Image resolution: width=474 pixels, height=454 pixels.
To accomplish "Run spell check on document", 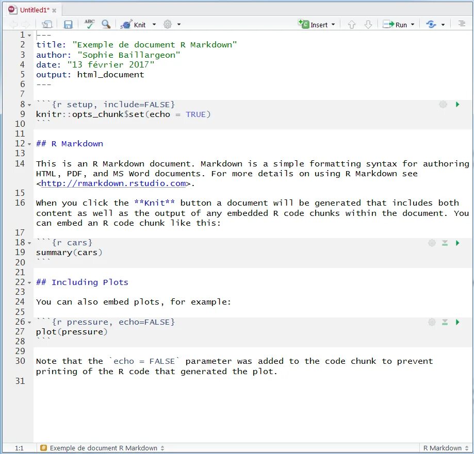I will 89,24.
